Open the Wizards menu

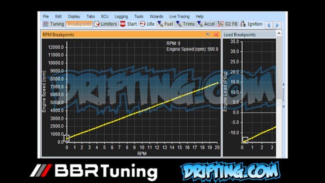pos(156,16)
